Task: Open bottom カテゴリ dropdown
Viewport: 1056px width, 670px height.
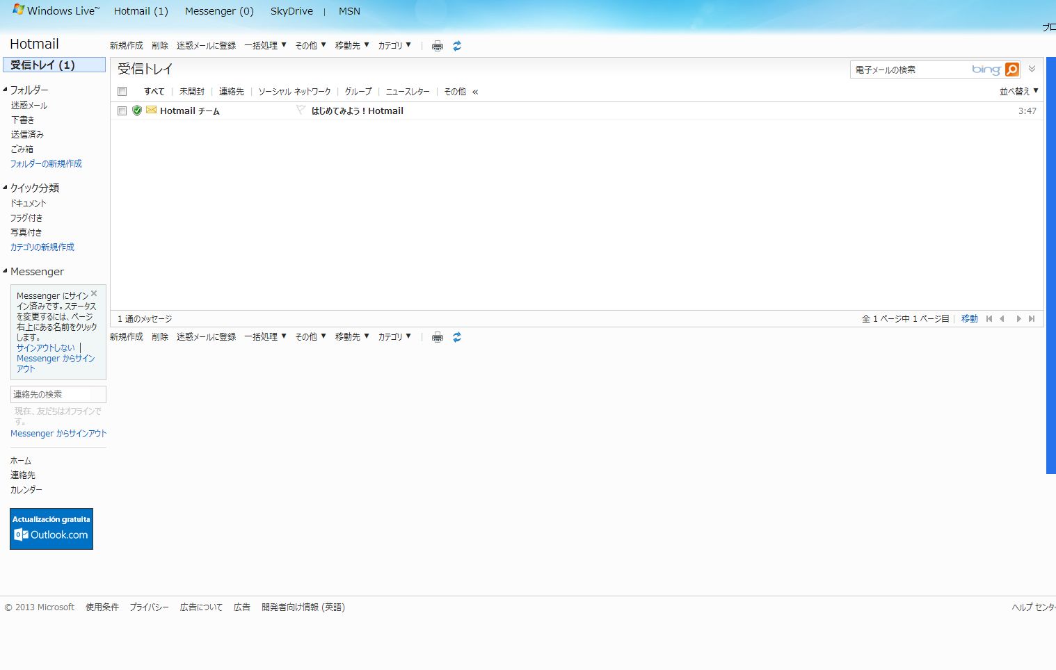Action: [394, 336]
